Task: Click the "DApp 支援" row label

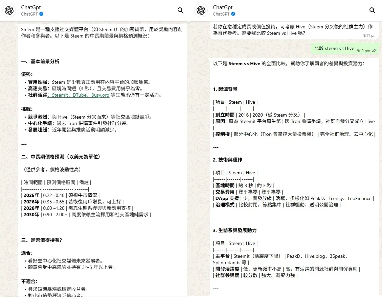Action: coord(227,198)
